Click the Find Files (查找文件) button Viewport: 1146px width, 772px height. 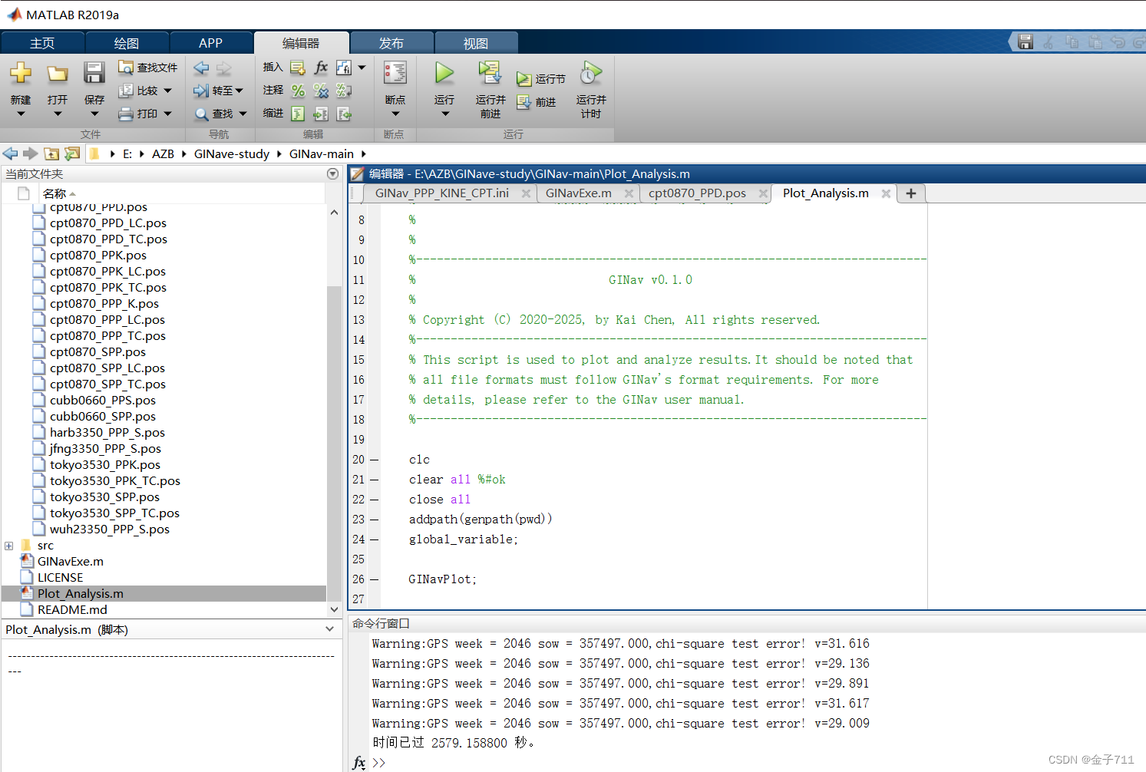(148, 68)
